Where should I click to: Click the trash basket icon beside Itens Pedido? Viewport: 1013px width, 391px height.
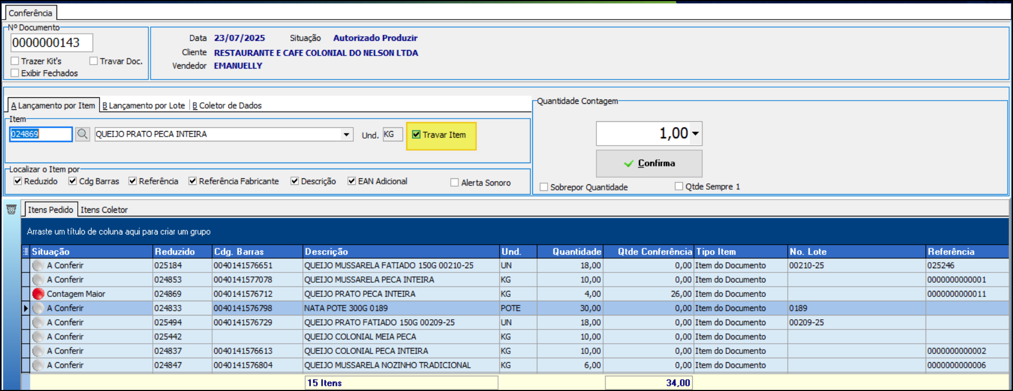tap(11, 209)
